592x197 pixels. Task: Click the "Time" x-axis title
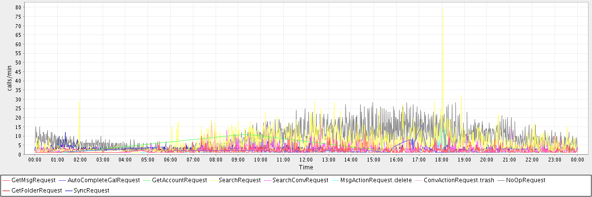tap(305, 167)
